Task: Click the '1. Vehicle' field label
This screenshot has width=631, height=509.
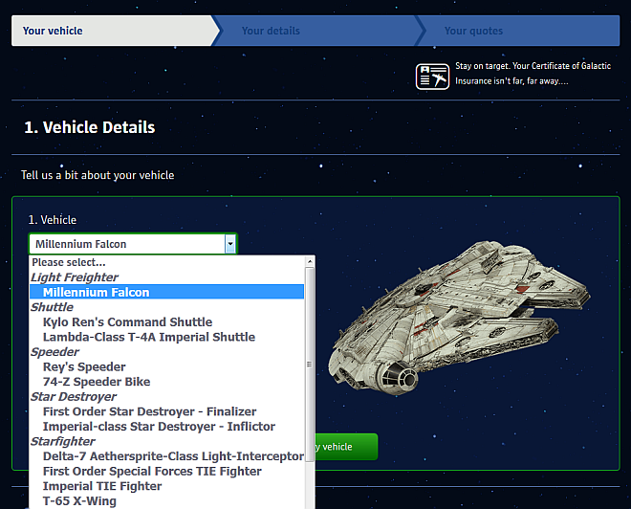Action: point(53,220)
